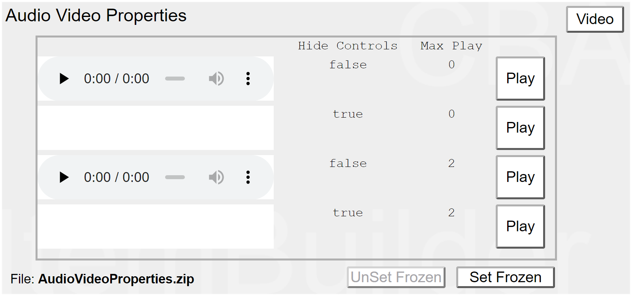This screenshot has width=632, height=296.
Task: Open more options dots in third-row player
Action: tap(248, 177)
